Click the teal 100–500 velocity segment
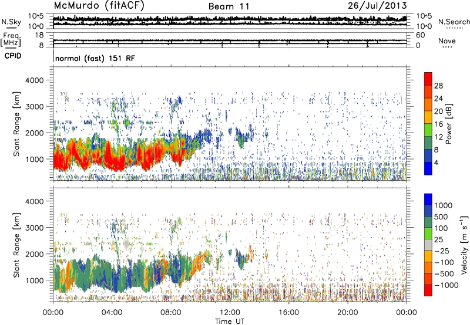 click(x=428, y=222)
